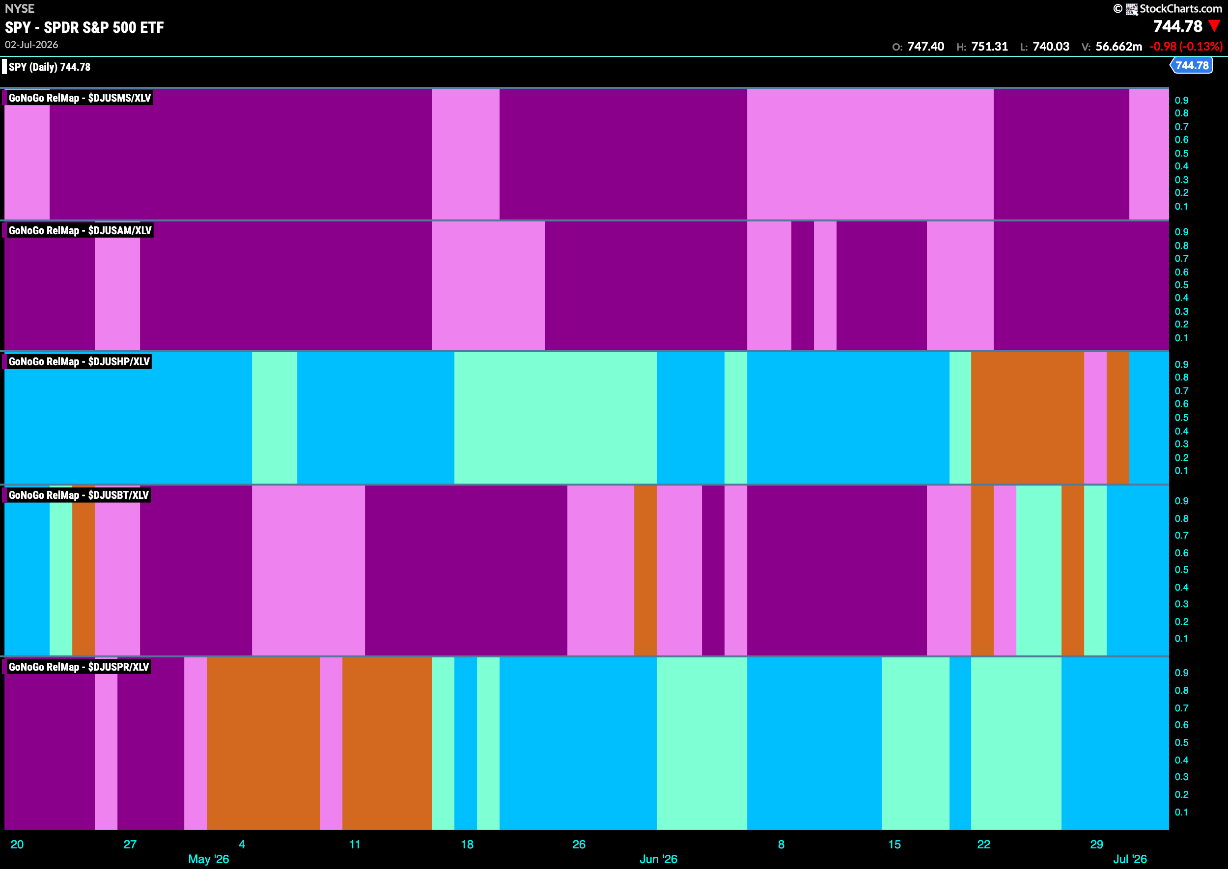Click date tick 29 on time axis

pos(1096,844)
